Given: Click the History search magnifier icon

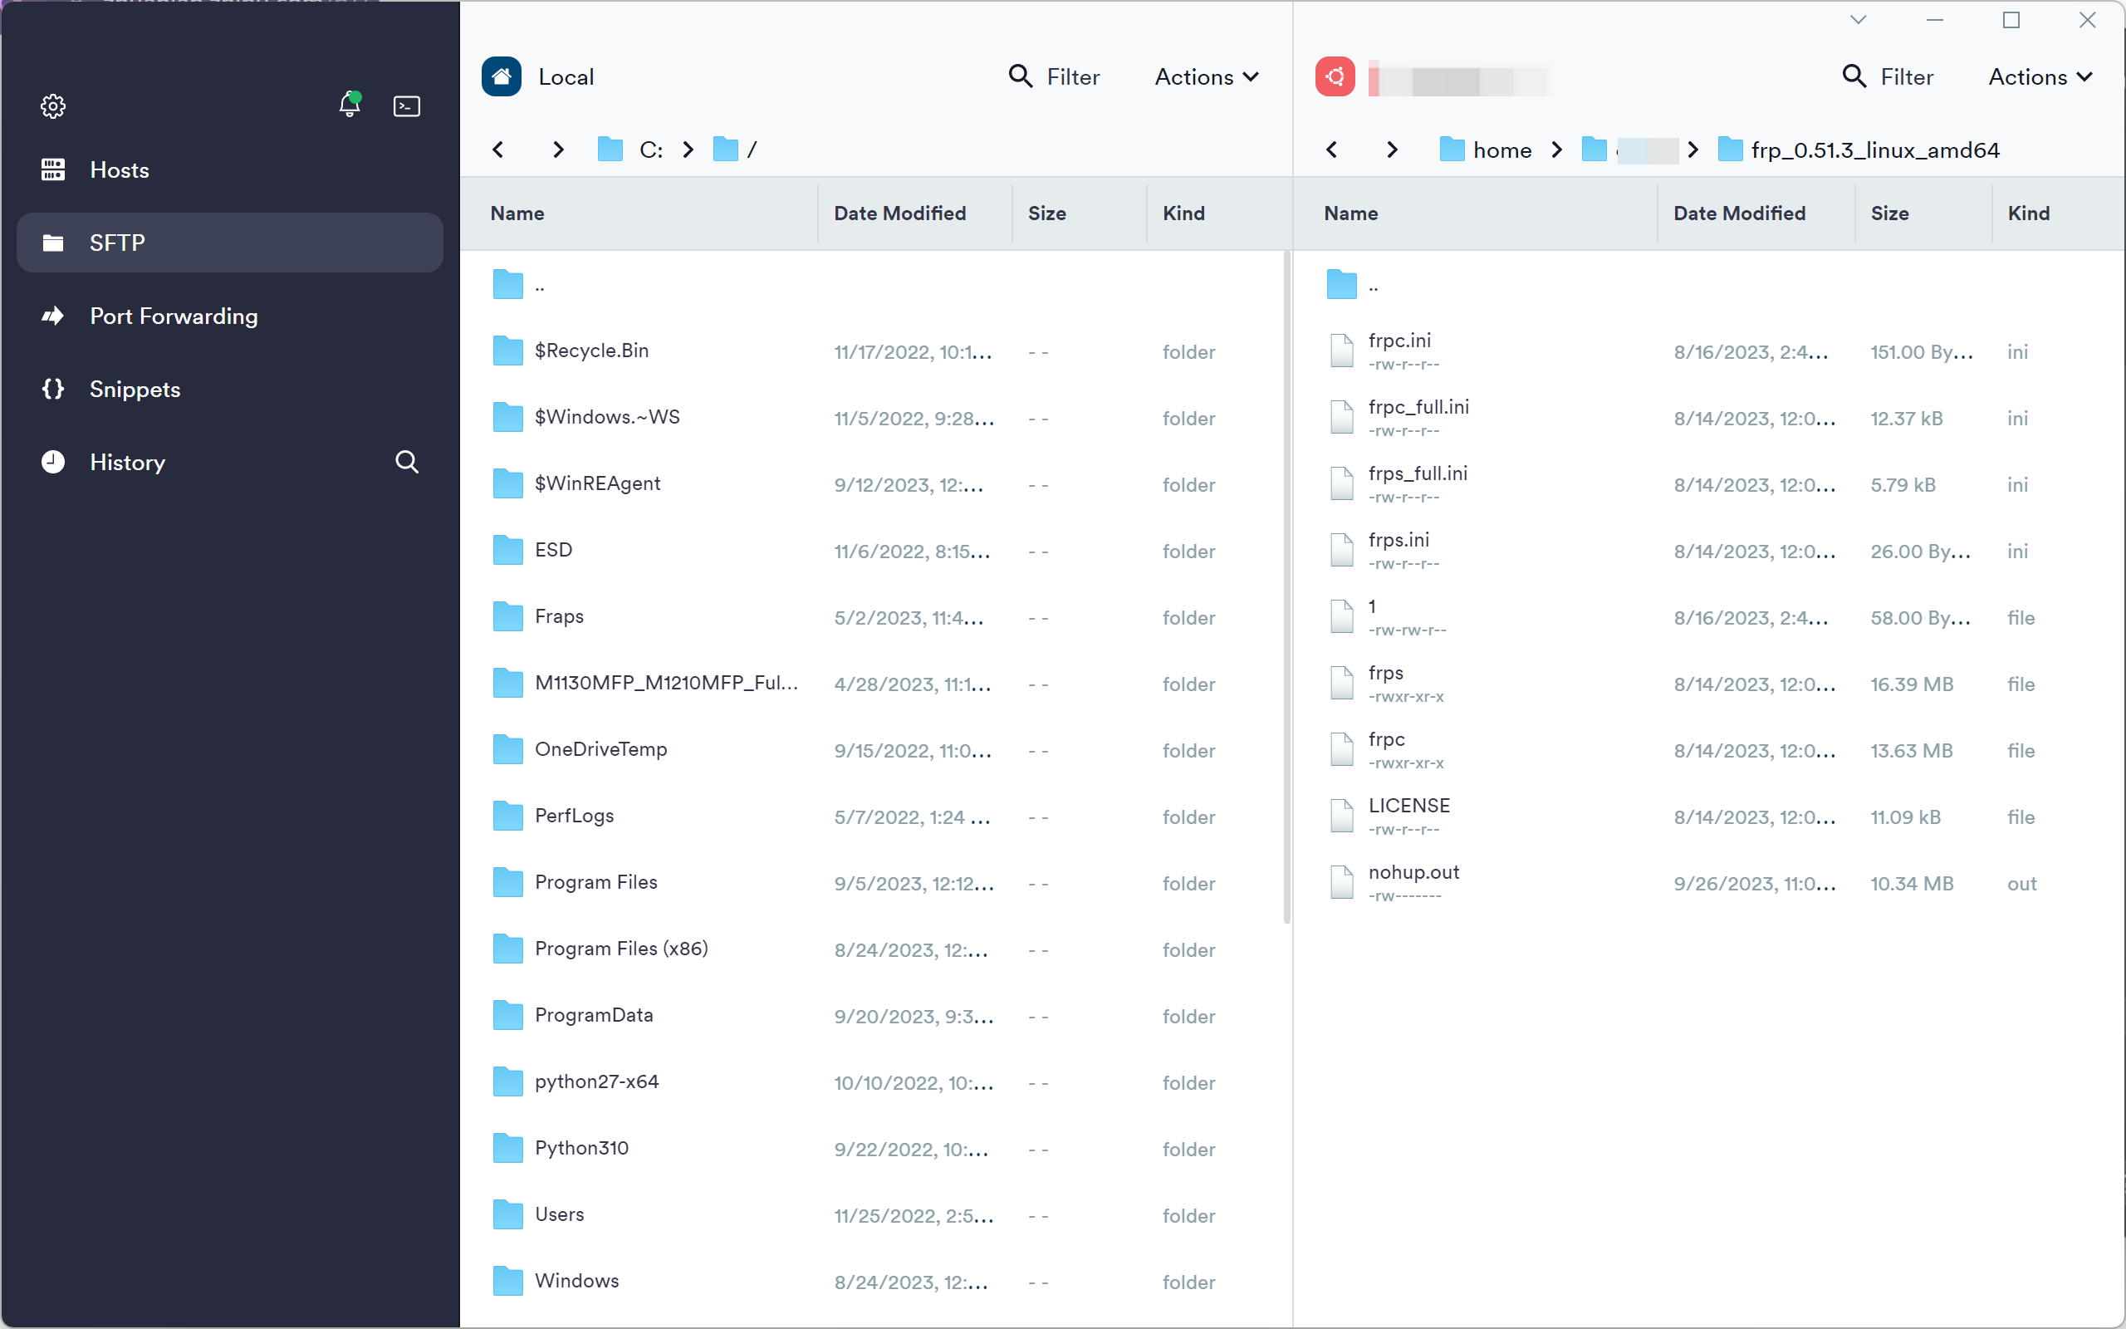Looking at the screenshot, I should (x=406, y=462).
